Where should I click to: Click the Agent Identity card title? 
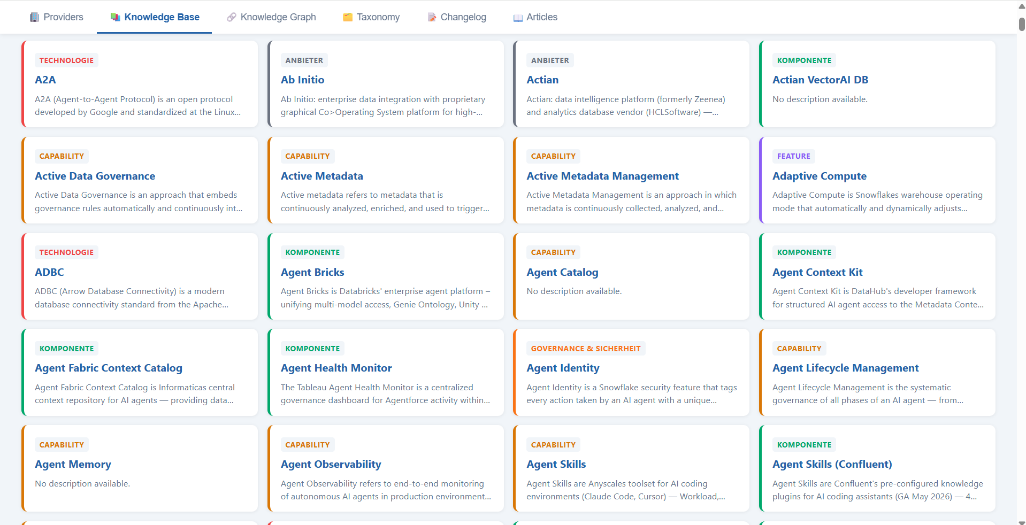[563, 368]
